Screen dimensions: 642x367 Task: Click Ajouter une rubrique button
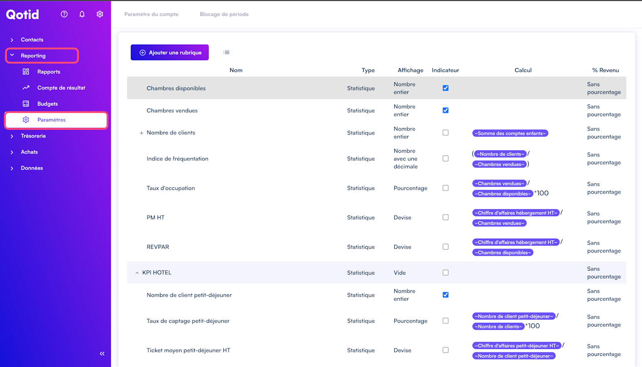pos(170,52)
